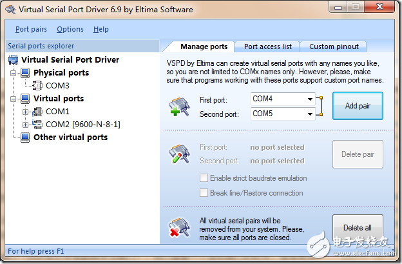Click the COM2 virtual port icon
Viewport: 402px width, 264px height.
[x=37, y=125]
